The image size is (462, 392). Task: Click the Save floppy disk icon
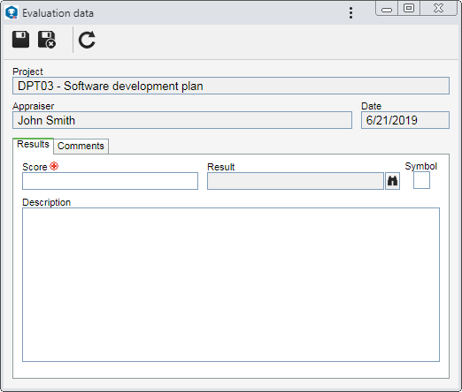[x=20, y=40]
